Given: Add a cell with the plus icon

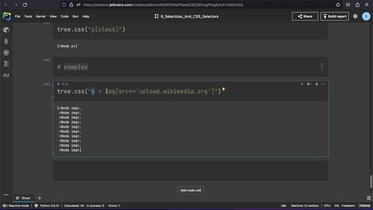Looking at the screenshot, I should tap(302, 84).
